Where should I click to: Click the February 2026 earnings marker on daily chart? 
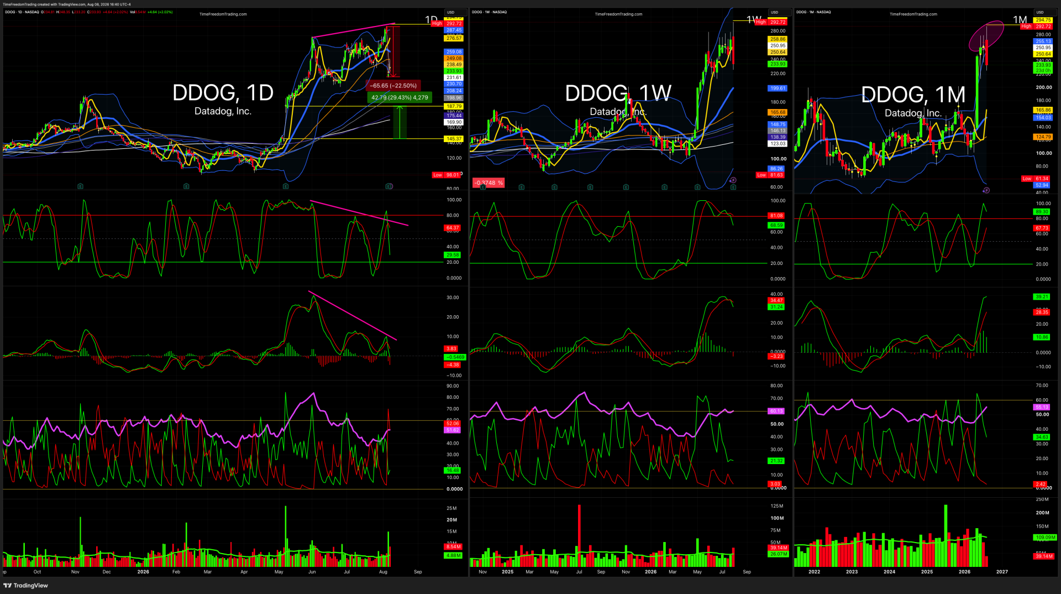point(186,186)
